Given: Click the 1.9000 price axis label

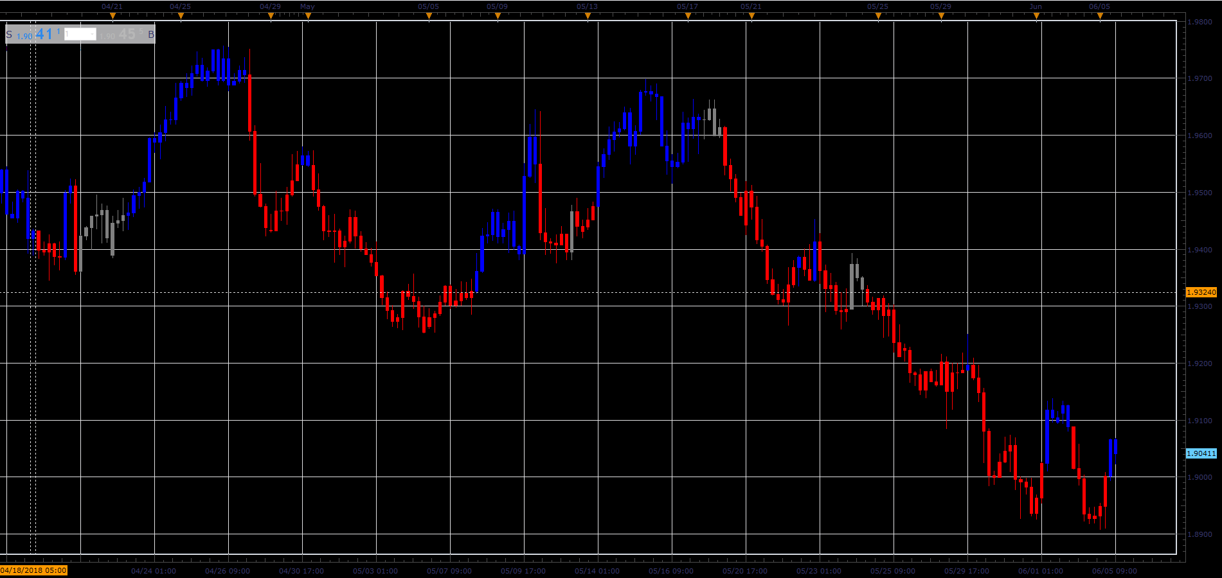Looking at the screenshot, I should (1200, 477).
